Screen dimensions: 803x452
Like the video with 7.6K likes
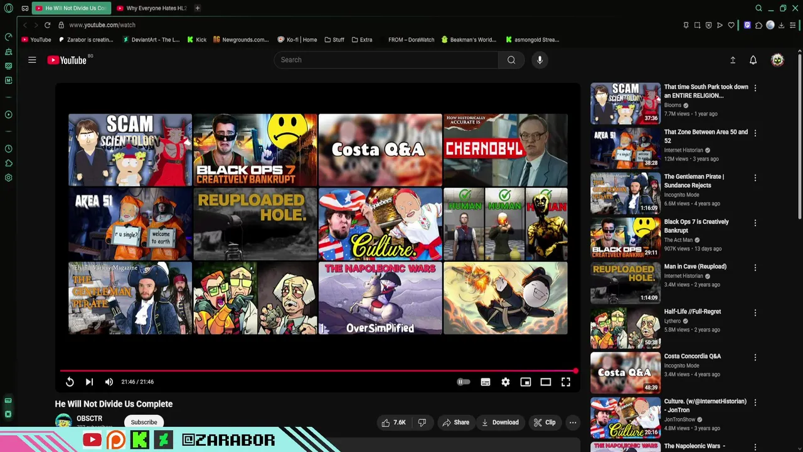(x=393, y=422)
